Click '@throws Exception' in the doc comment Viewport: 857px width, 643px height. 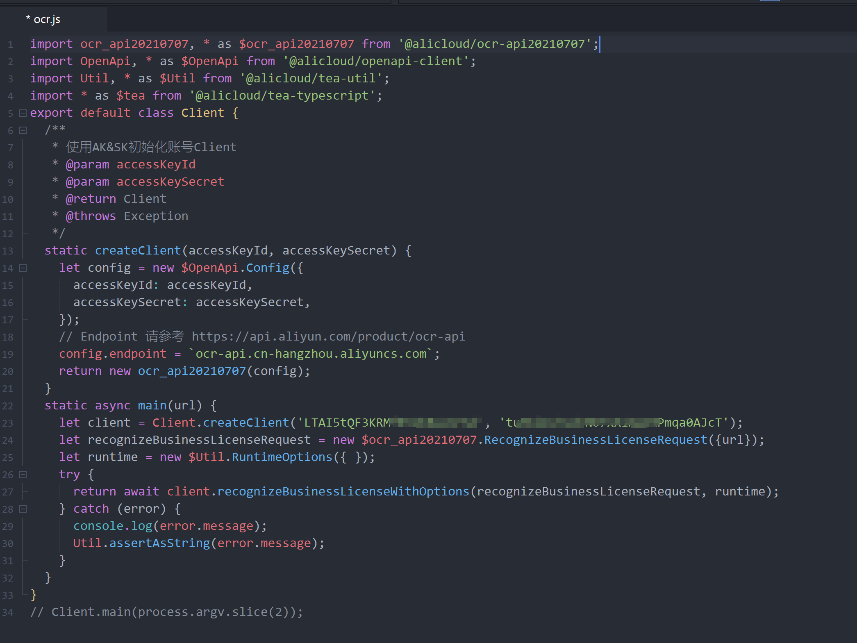tap(127, 216)
